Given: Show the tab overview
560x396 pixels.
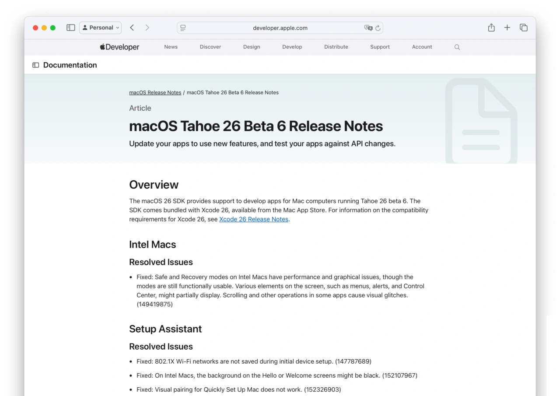Looking at the screenshot, I should 523,27.
